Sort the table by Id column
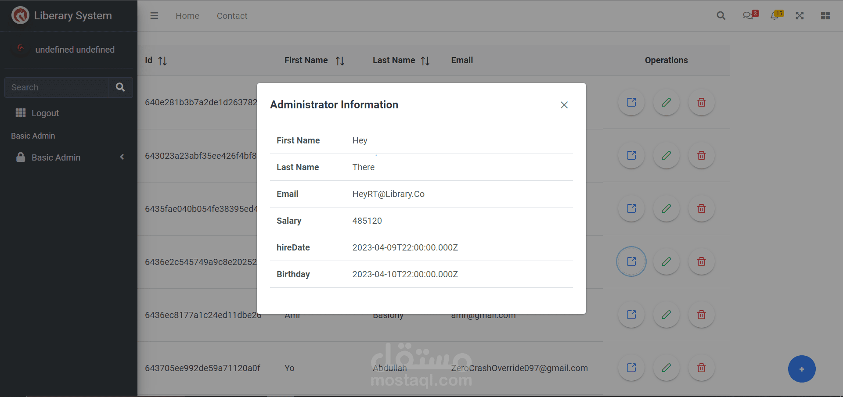This screenshot has width=843, height=397. click(x=162, y=60)
